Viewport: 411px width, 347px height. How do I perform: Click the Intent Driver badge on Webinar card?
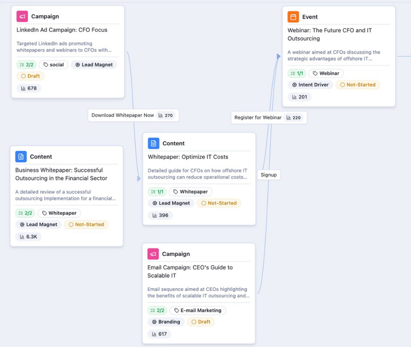point(310,85)
